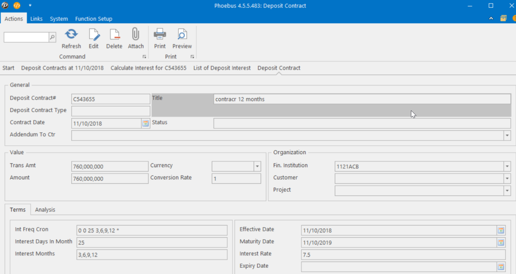Image resolution: width=516 pixels, height=274 pixels.
Task: Expand the Customer dropdown
Action: [507, 179]
